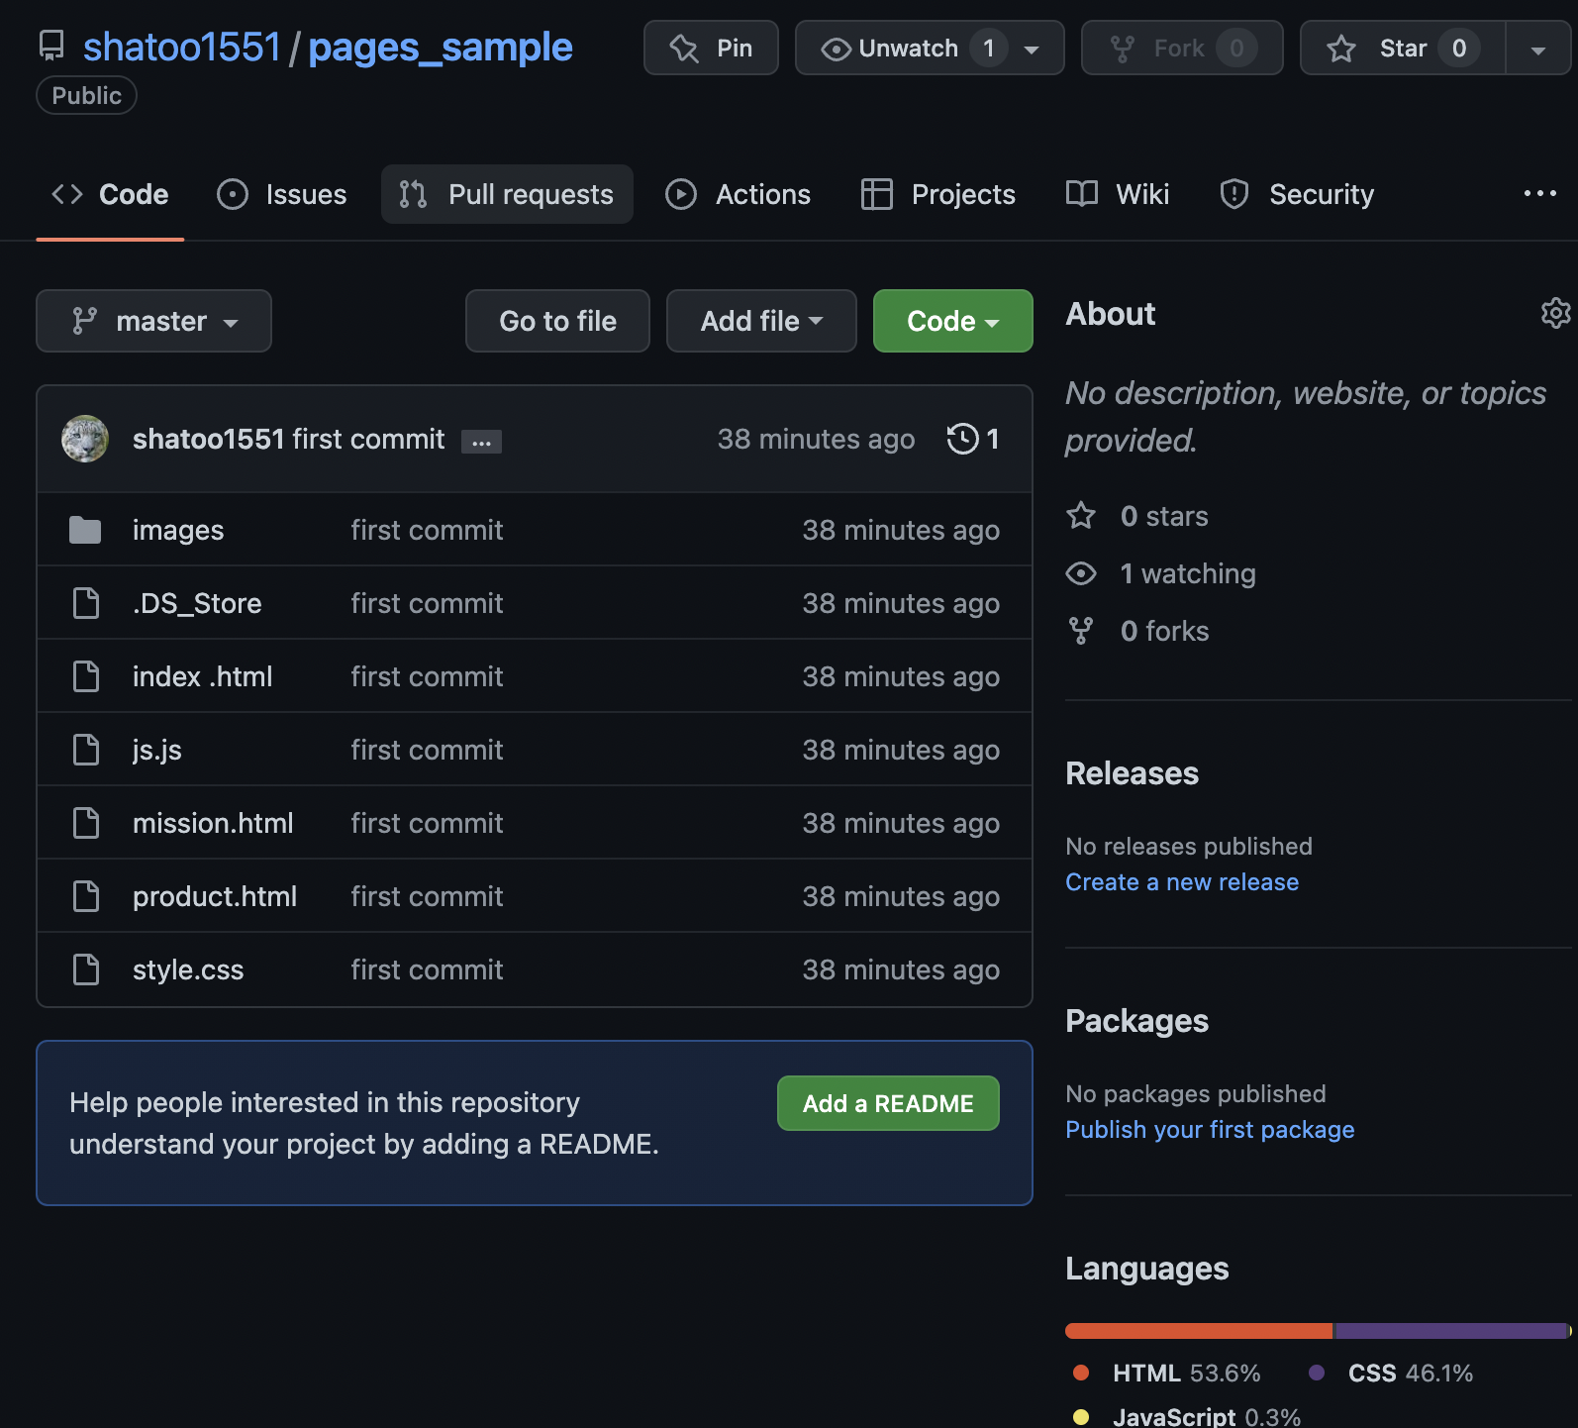Viewport: 1578px width, 1428px height.
Task: Click file icon beside index .html
Action: [x=86, y=676]
